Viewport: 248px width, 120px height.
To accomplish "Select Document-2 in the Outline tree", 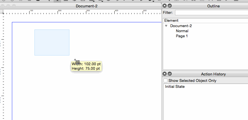I will (x=181, y=26).
